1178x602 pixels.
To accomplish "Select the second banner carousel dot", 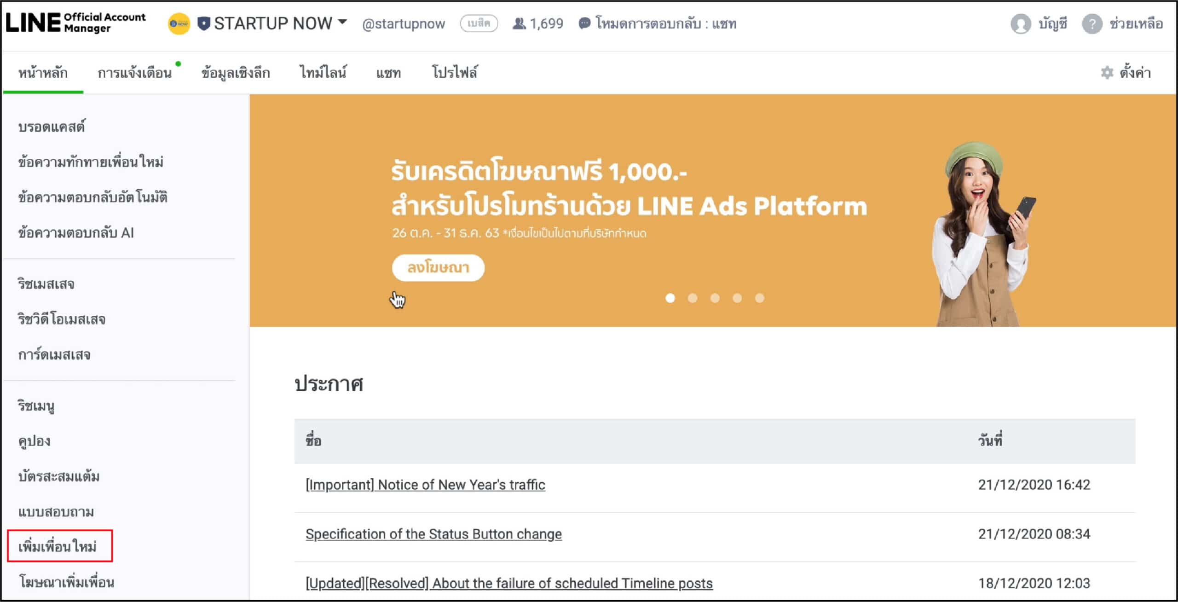I will coord(693,298).
